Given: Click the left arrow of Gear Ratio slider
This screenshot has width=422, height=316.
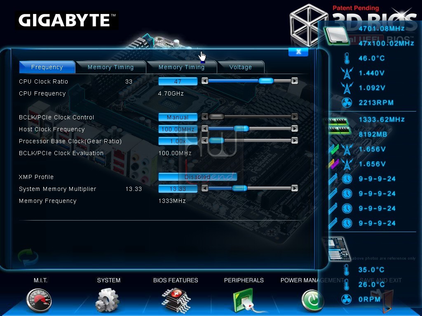Looking at the screenshot, I should pos(205,141).
